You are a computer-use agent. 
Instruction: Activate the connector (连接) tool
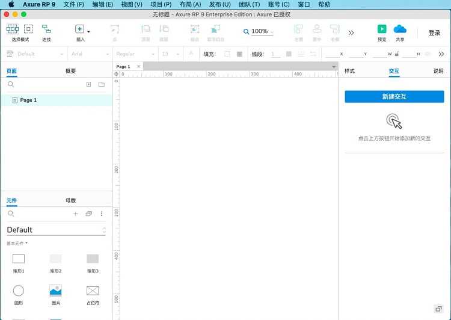(46, 29)
